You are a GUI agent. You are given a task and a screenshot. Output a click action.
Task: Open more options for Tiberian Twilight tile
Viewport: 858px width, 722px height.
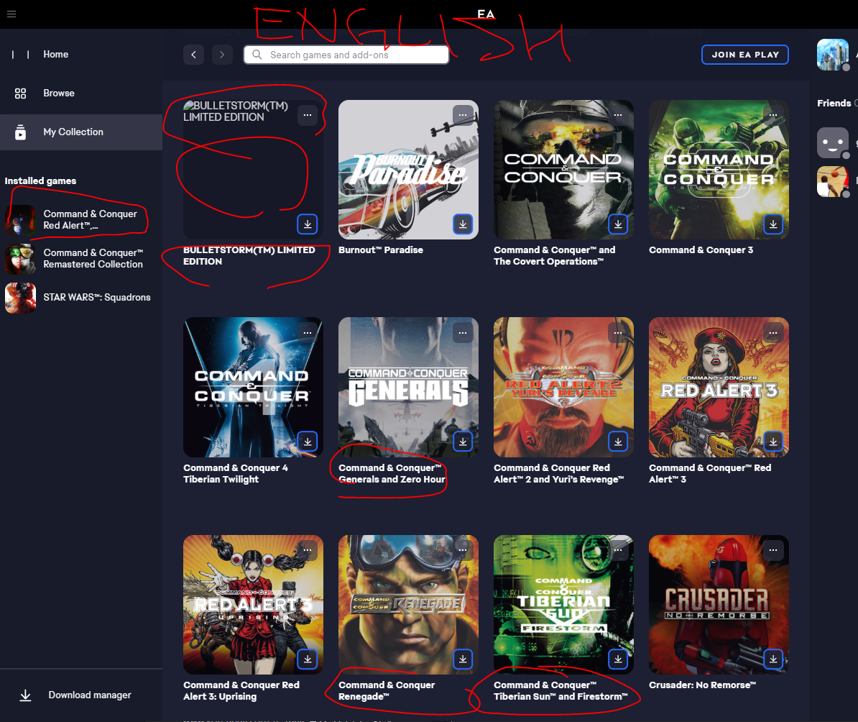point(308,332)
